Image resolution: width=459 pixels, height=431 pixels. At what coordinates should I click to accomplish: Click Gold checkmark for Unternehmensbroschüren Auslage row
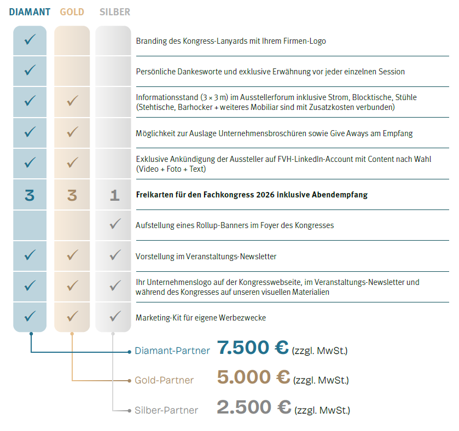[x=72, y=132]
